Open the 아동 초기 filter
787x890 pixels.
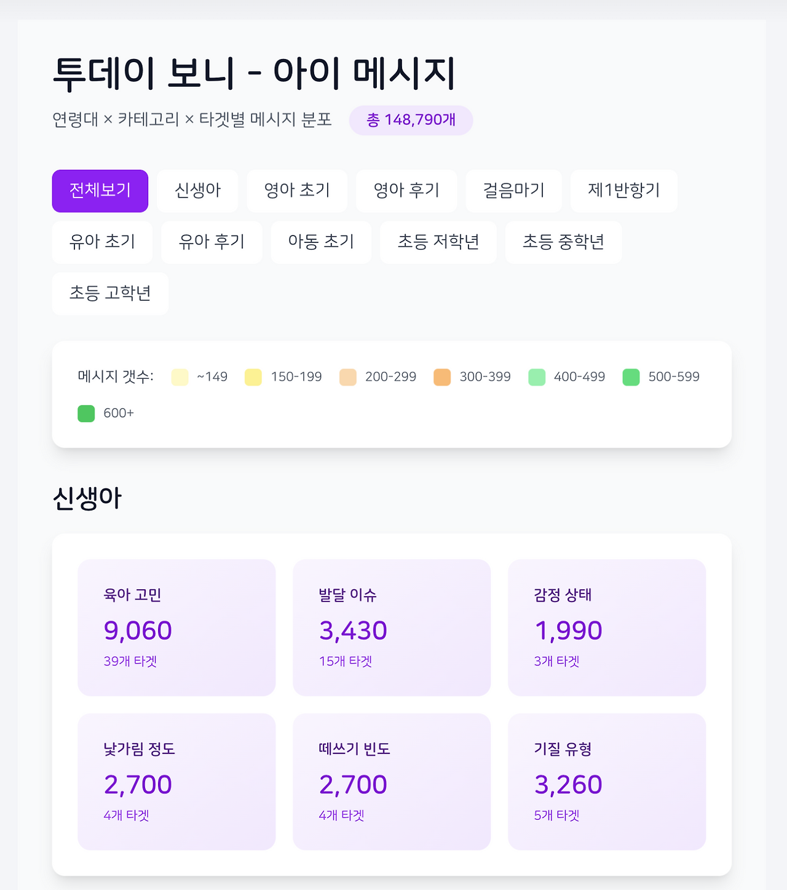tap(321, 242)
